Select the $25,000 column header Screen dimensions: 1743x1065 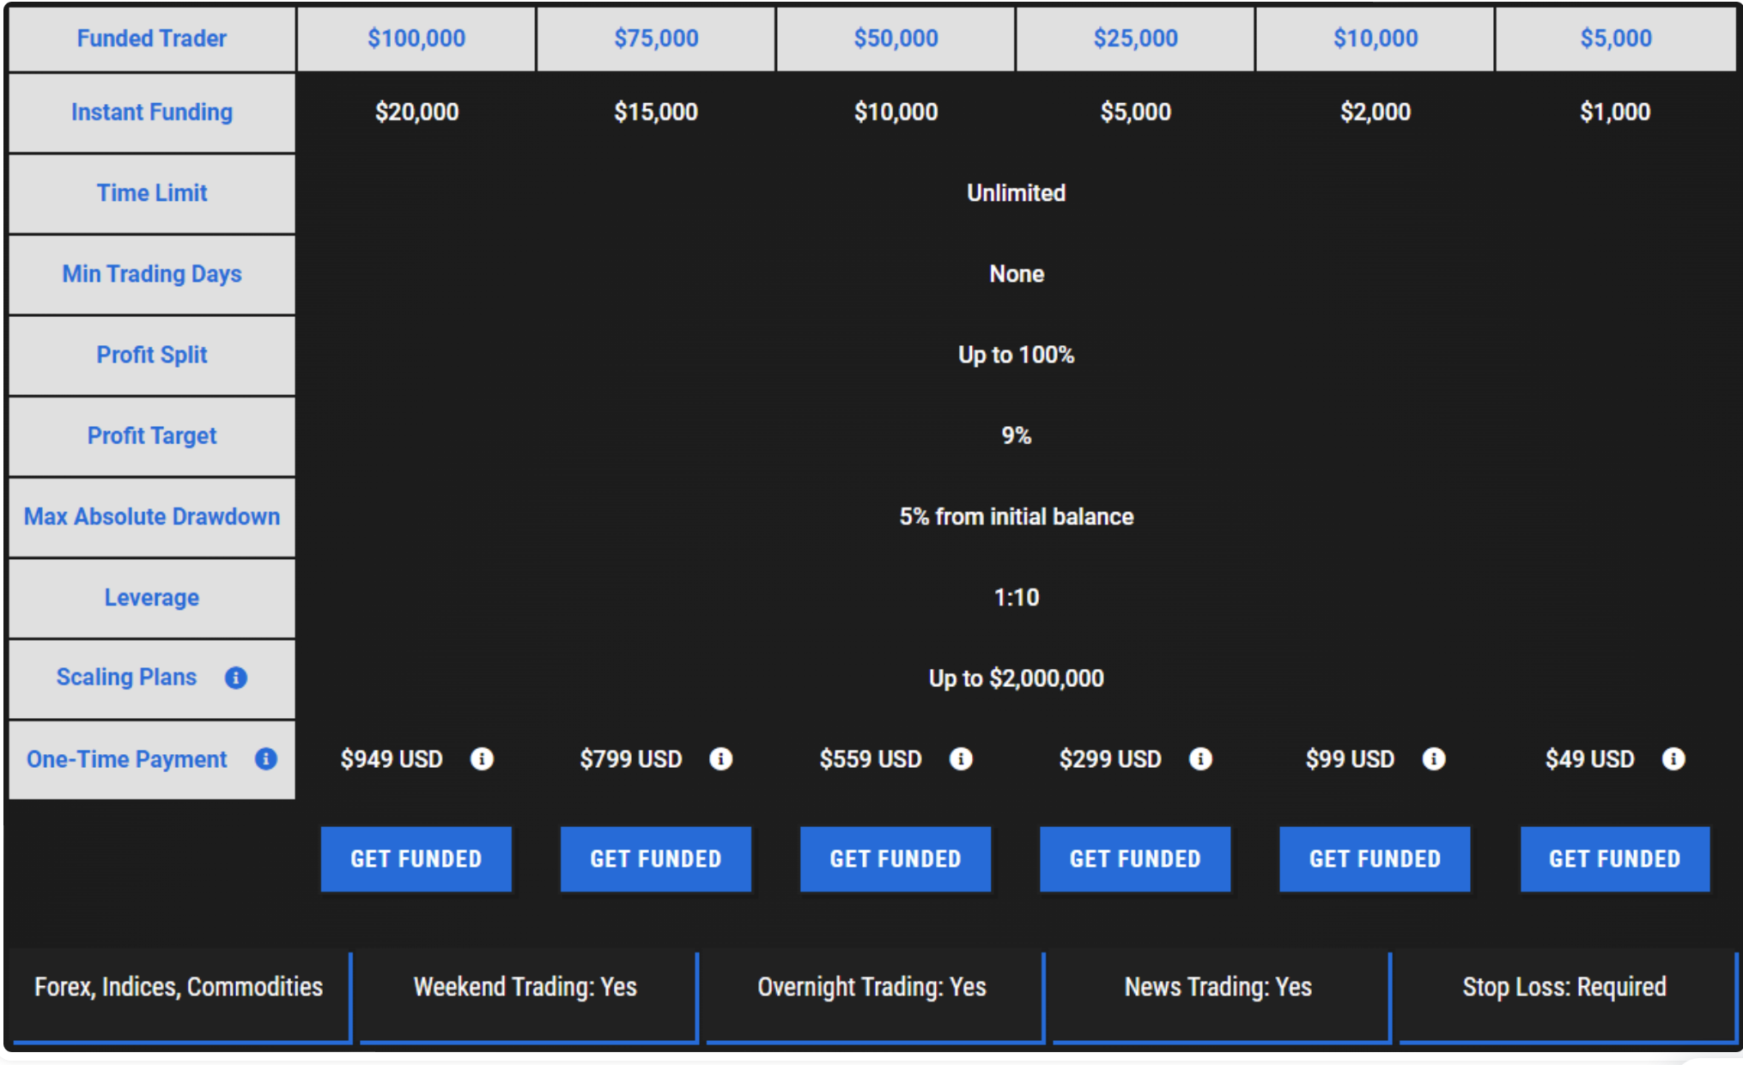(x=1135, y=39)
